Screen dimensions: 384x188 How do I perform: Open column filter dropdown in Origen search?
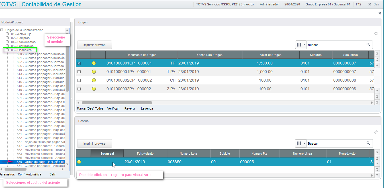click(x=305, y=45)
